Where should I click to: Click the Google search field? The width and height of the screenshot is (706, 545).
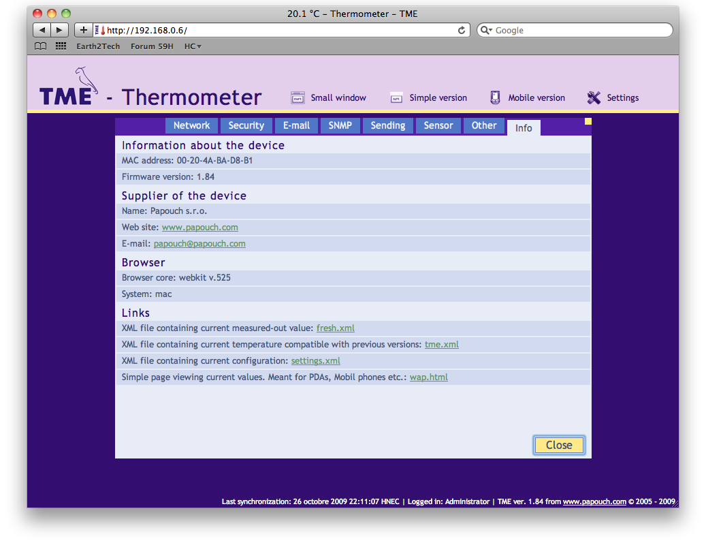pyautogui.click(x=575, y=30)
